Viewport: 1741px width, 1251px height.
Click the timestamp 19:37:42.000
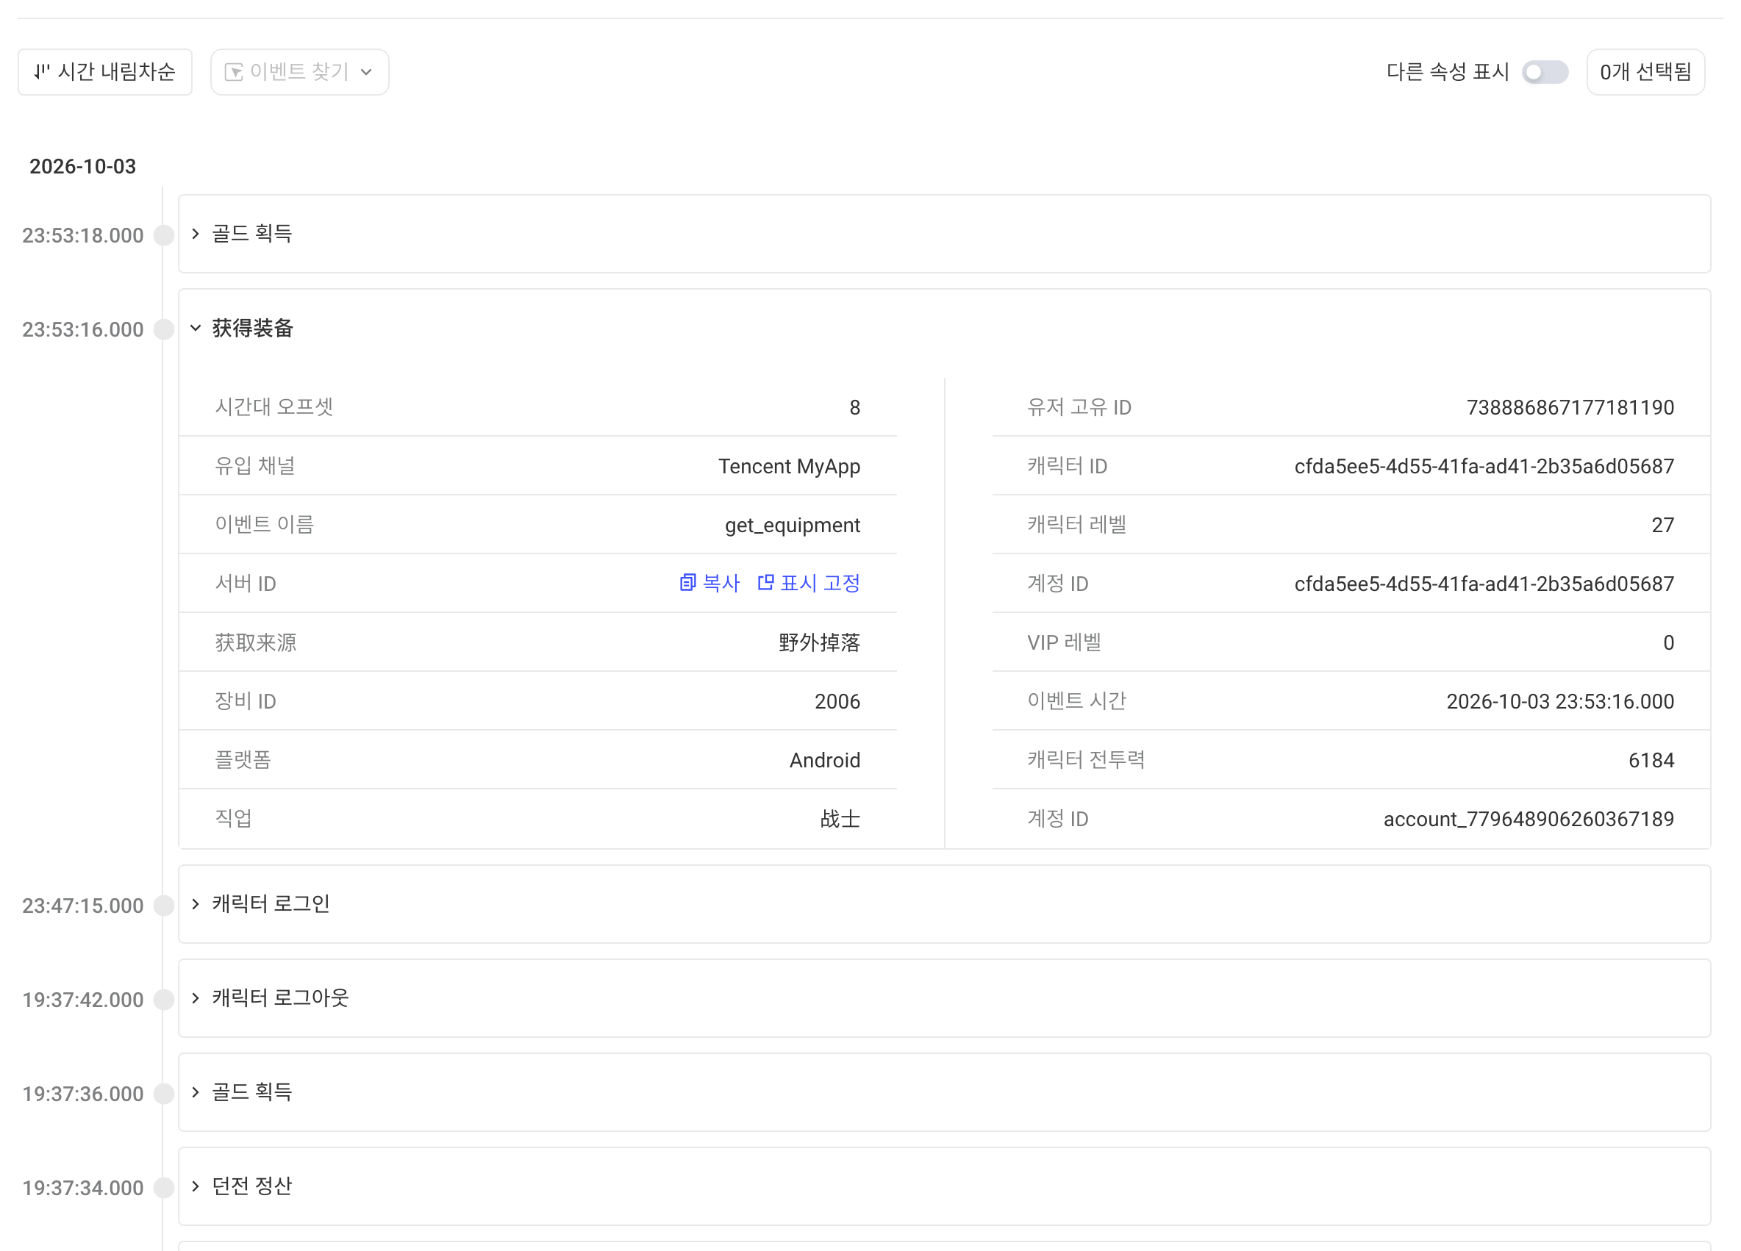coord(83,1000)
